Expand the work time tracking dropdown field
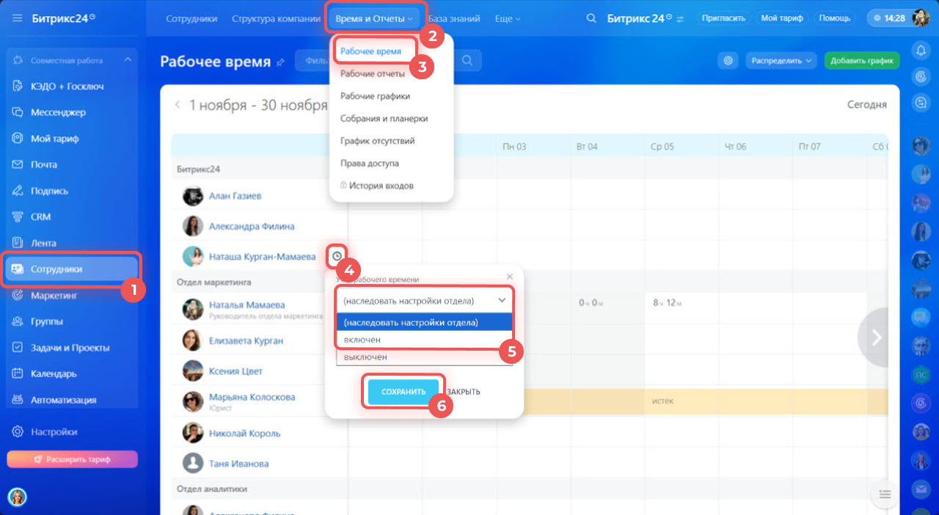 [425, 301]
